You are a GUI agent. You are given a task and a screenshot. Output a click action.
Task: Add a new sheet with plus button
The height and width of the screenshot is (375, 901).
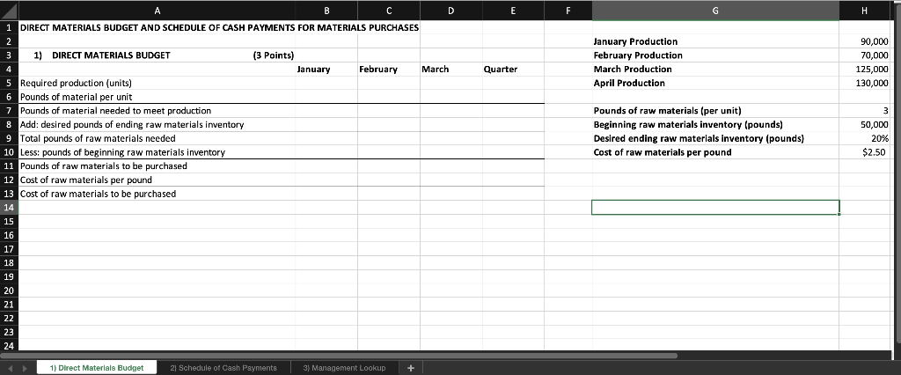pos(410,368)
